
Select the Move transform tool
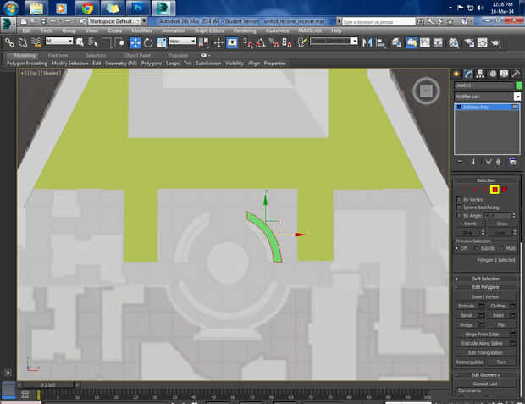coord(135,42)
